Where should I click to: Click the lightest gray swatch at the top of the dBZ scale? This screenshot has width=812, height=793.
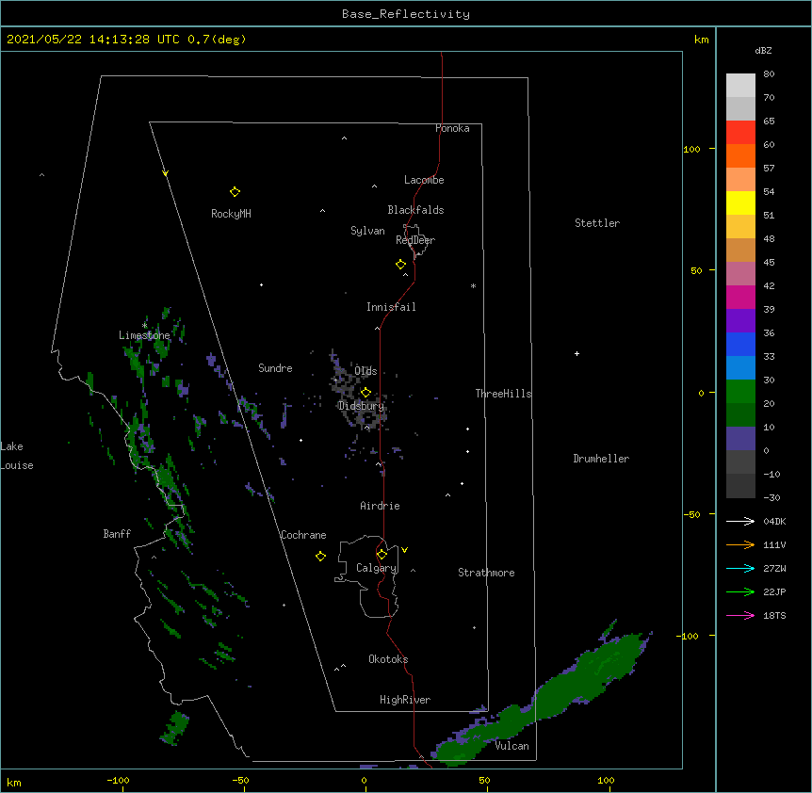pos(740,86)
